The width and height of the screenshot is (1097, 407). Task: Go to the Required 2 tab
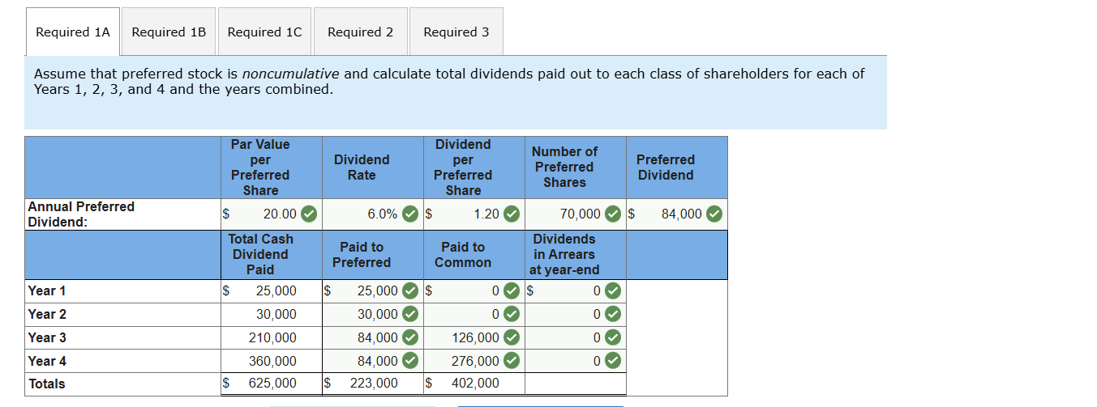pyautogui.click(x=360, y=32)
